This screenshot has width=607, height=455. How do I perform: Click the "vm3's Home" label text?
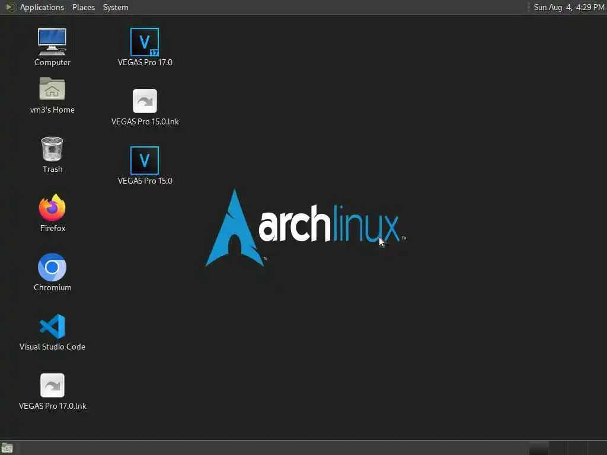pyautogui.click(x=52, y=110)
